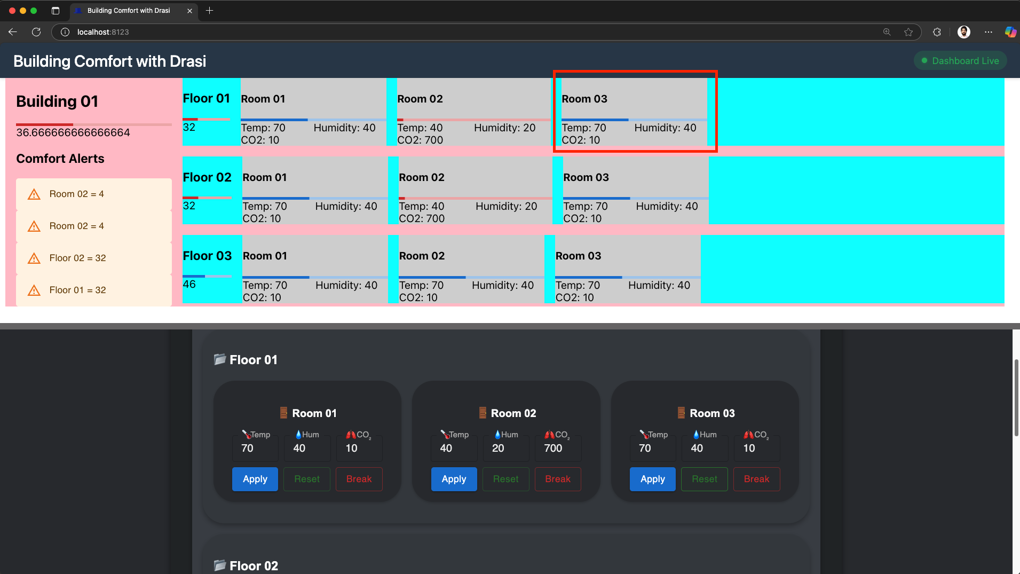Image resolution: width=1020 pixels, height=574 pixels.
Task: Open the browser options via the ellipsis menu
Action: click(x=988, y=32)
